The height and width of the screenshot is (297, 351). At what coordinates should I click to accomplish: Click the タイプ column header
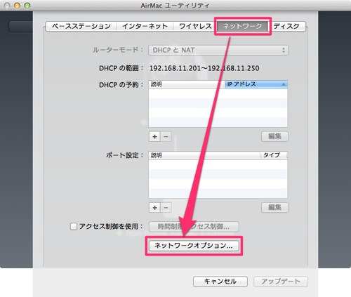pyautogui.click(x=274, y=155)
